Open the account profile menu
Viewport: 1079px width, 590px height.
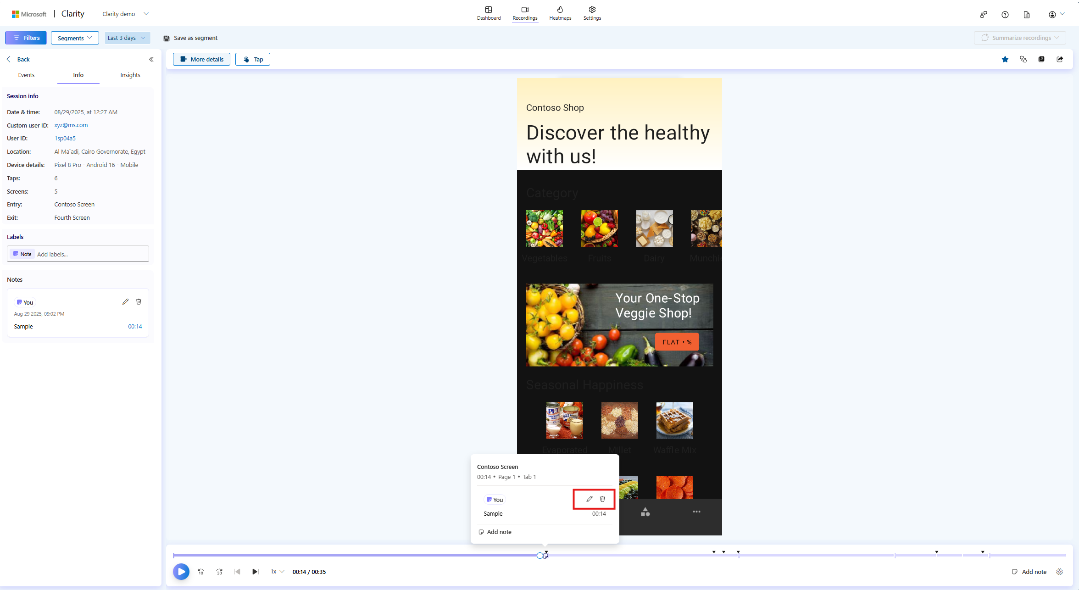(1057, 15)
